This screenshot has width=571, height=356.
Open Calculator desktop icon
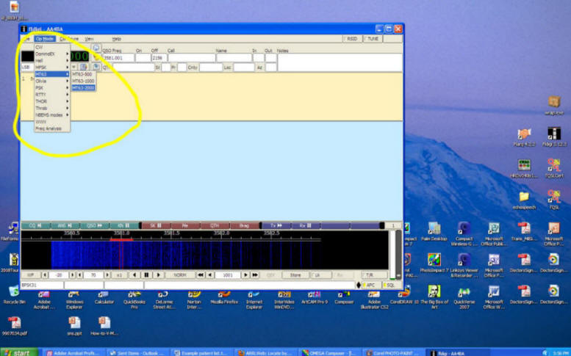coord(104,297)
